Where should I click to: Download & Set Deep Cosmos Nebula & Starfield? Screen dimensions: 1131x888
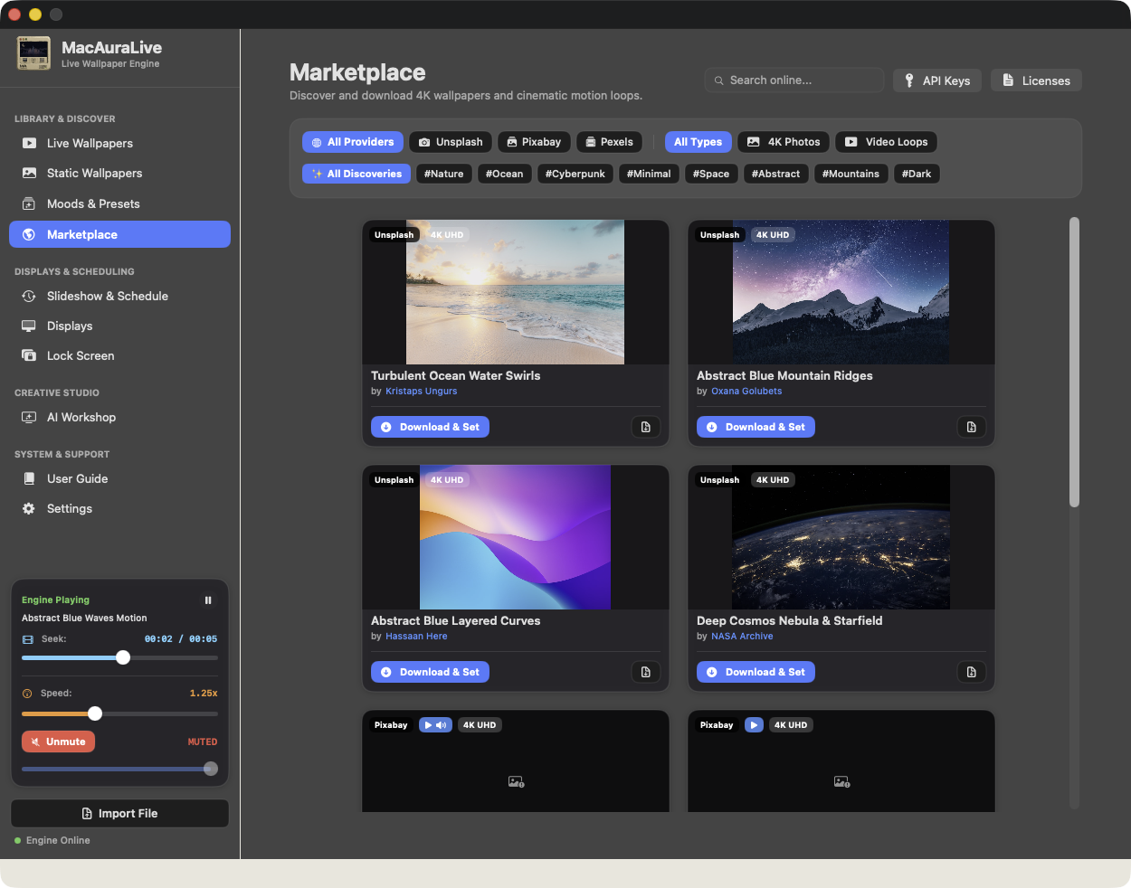pos(756,672)
